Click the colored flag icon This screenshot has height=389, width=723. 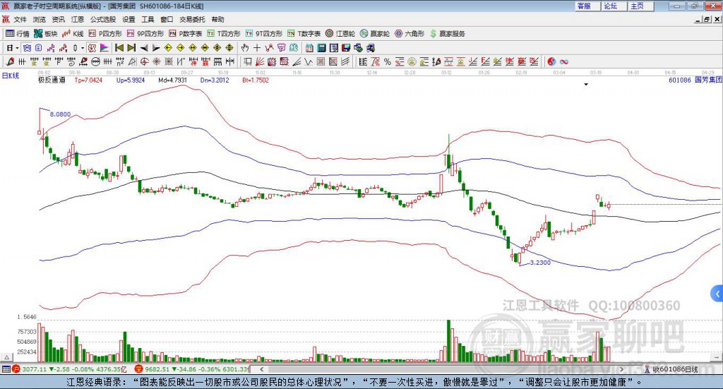(x=104, y=48)
